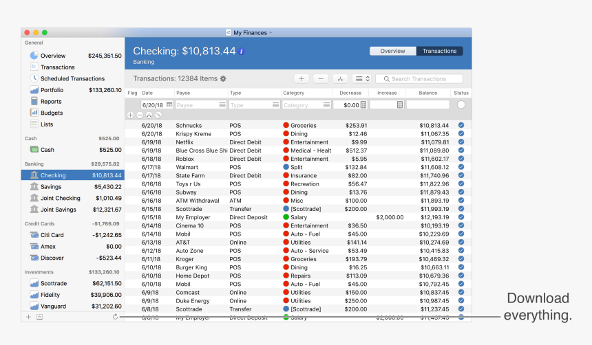
Task: Click the red Groceries category dot for Schnucks
Action: [286, 126]
